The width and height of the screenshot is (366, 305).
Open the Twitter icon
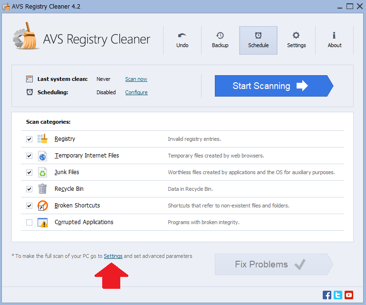click(338, 295)
